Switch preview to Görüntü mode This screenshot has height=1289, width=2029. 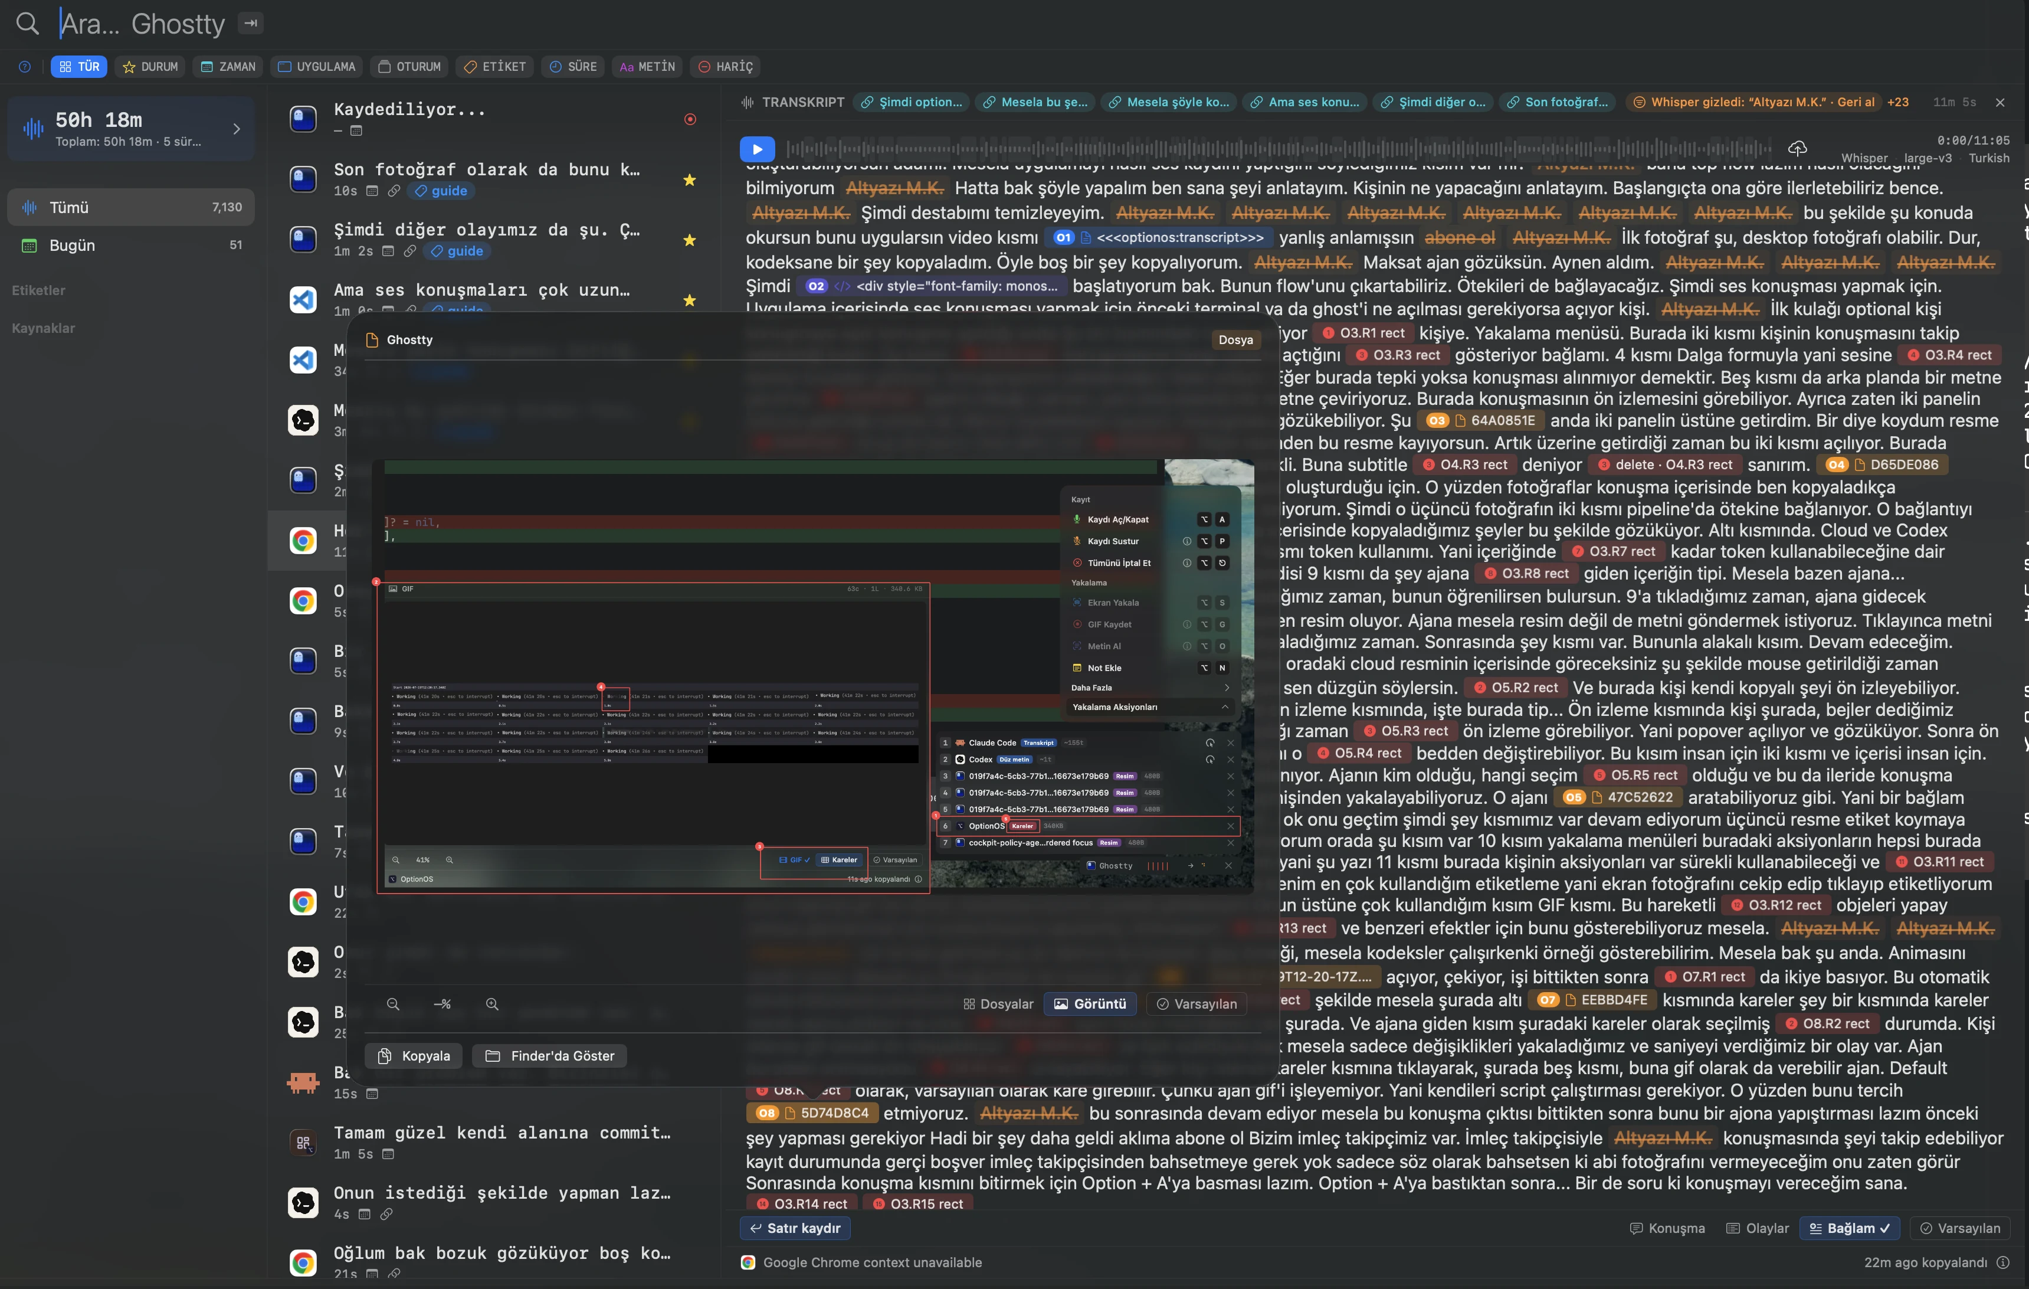coord(1090,1004)
